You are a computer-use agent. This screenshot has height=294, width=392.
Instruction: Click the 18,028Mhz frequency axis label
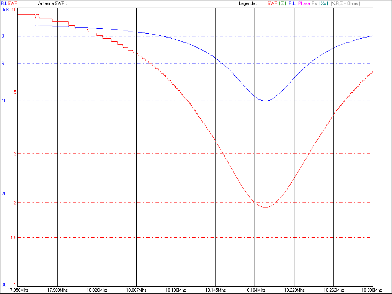click(x=97, y=290)
